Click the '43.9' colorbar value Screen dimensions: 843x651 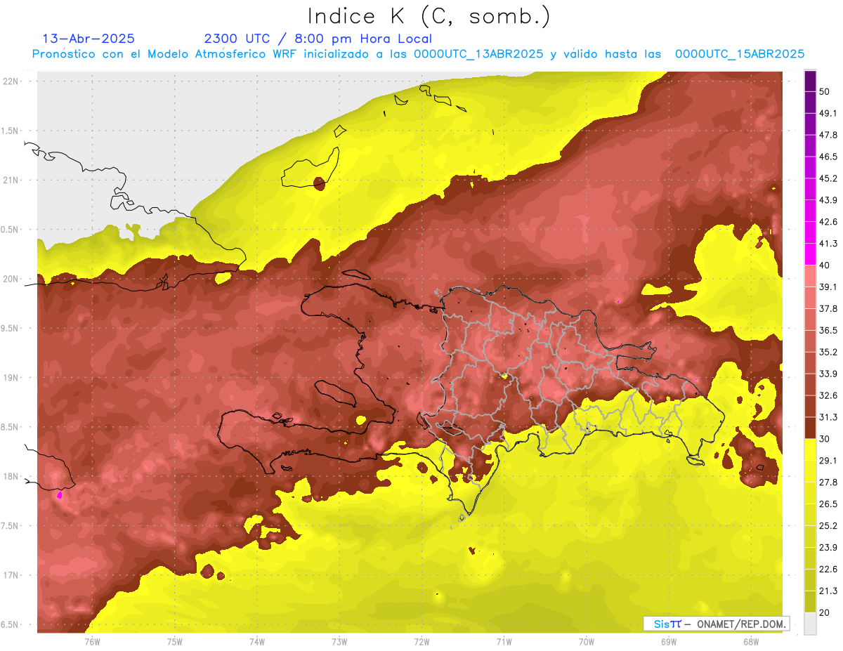[828, 200]
